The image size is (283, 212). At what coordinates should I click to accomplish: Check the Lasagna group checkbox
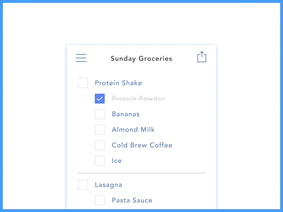[83, 185]
